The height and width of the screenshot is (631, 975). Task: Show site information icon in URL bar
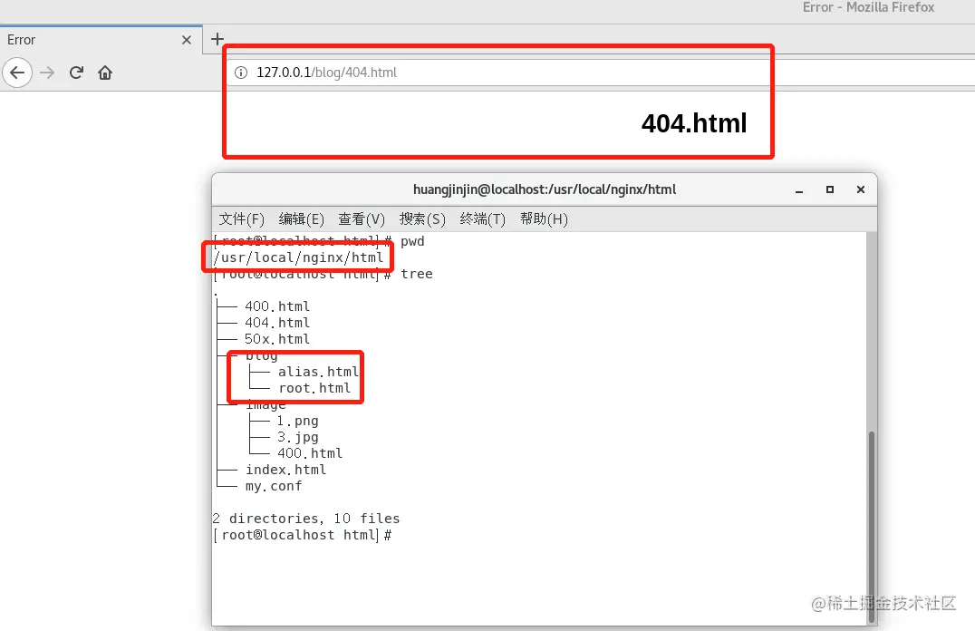coord(241,73)
